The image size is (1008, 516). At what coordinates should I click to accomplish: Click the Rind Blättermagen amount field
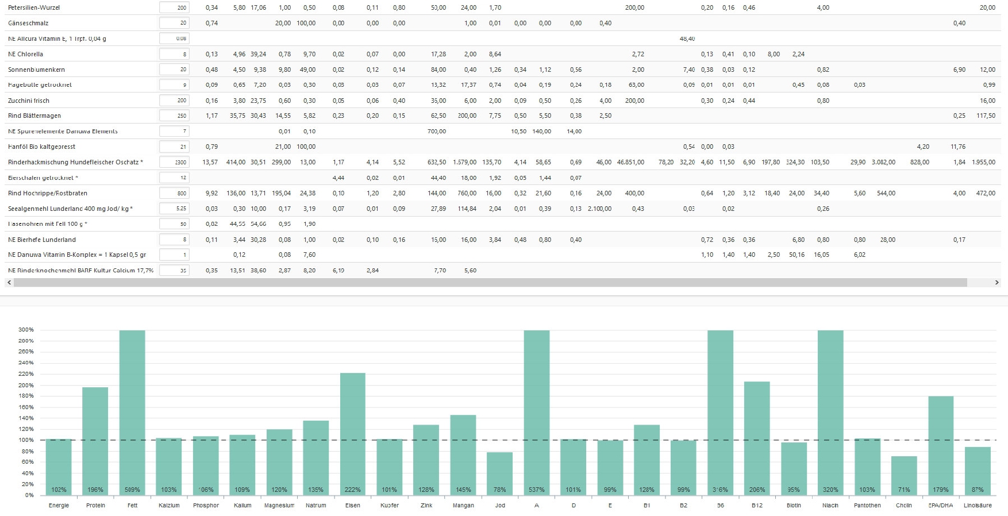(x=174, y=115)
